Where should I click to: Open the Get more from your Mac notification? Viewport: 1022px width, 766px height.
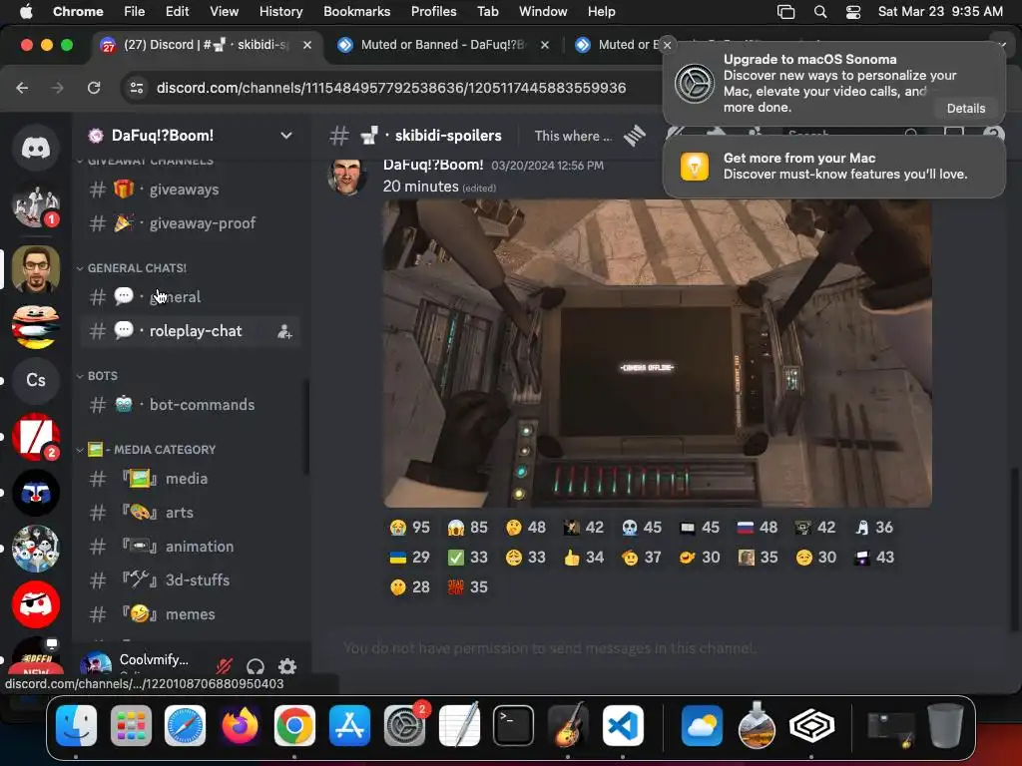(833, 167)
